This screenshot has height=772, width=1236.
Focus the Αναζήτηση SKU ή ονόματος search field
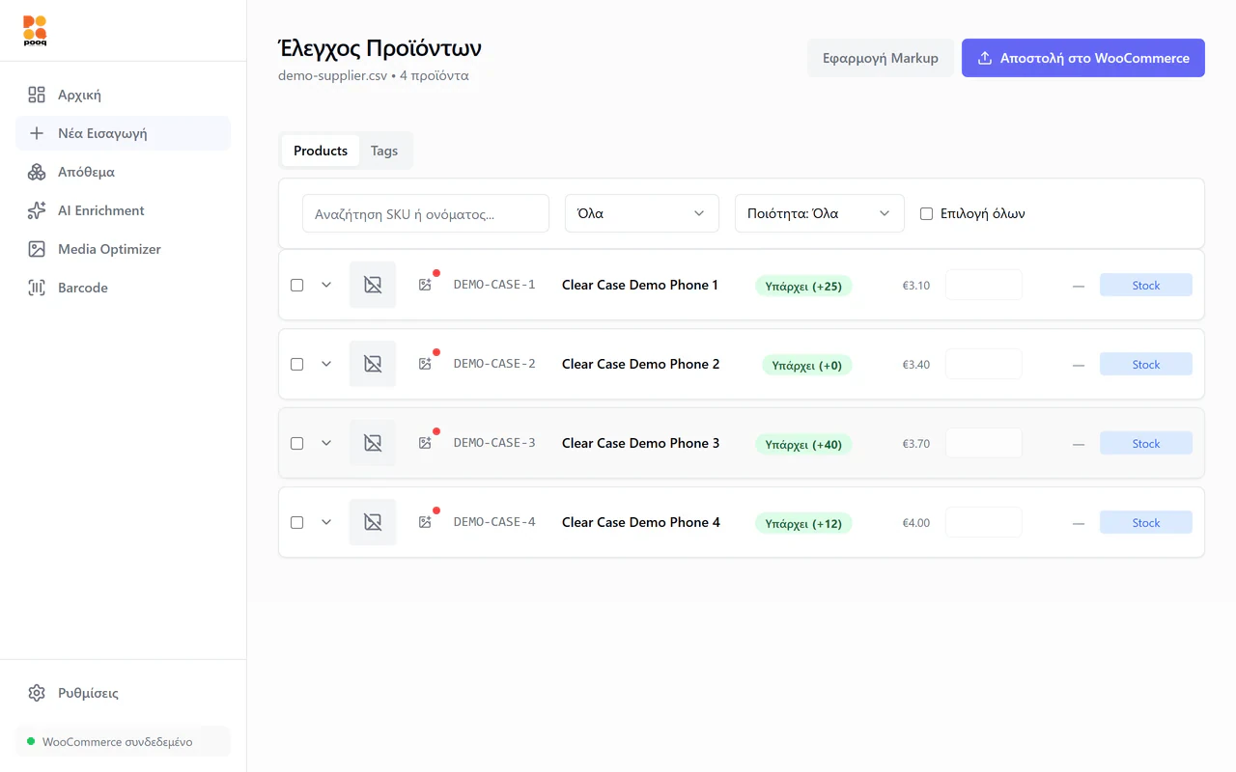(426, 213)
